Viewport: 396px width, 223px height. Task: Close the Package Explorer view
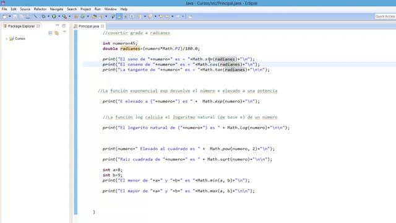(38, 26)
